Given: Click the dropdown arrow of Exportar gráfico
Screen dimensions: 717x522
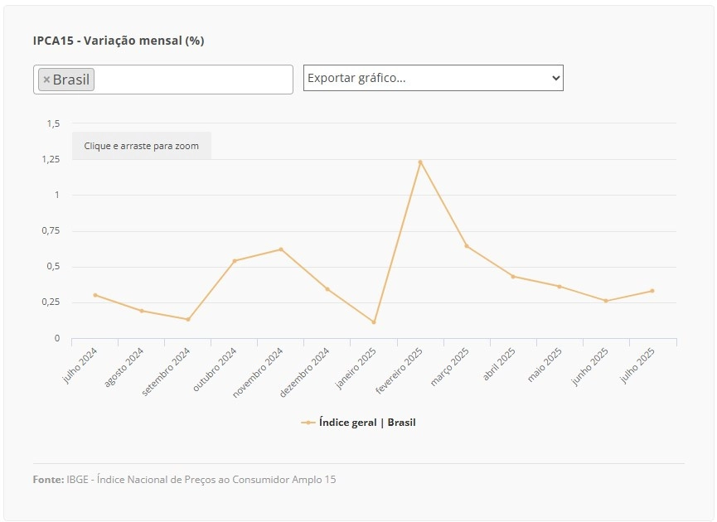Looking at the screenshot, I should [x=555, y=78].
